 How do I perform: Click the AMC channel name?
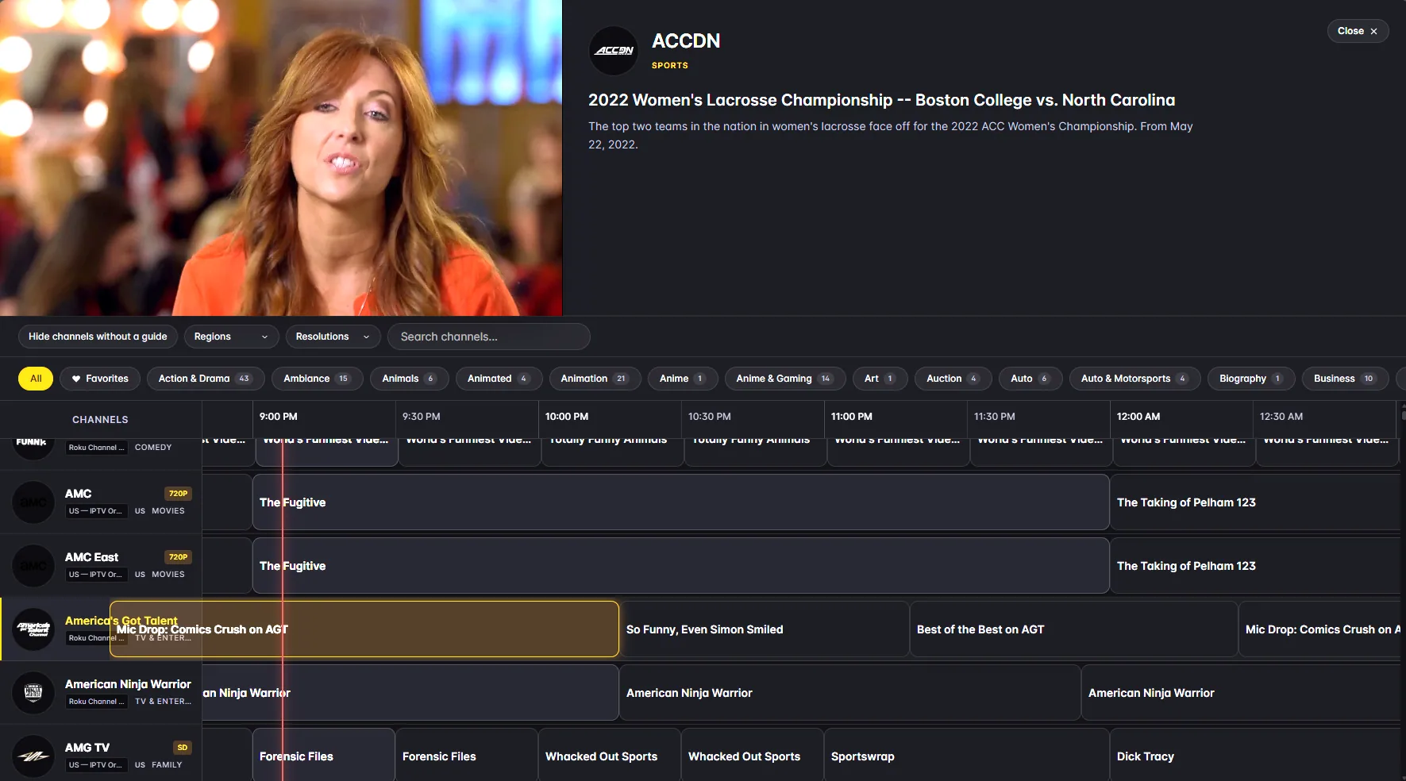79,494
